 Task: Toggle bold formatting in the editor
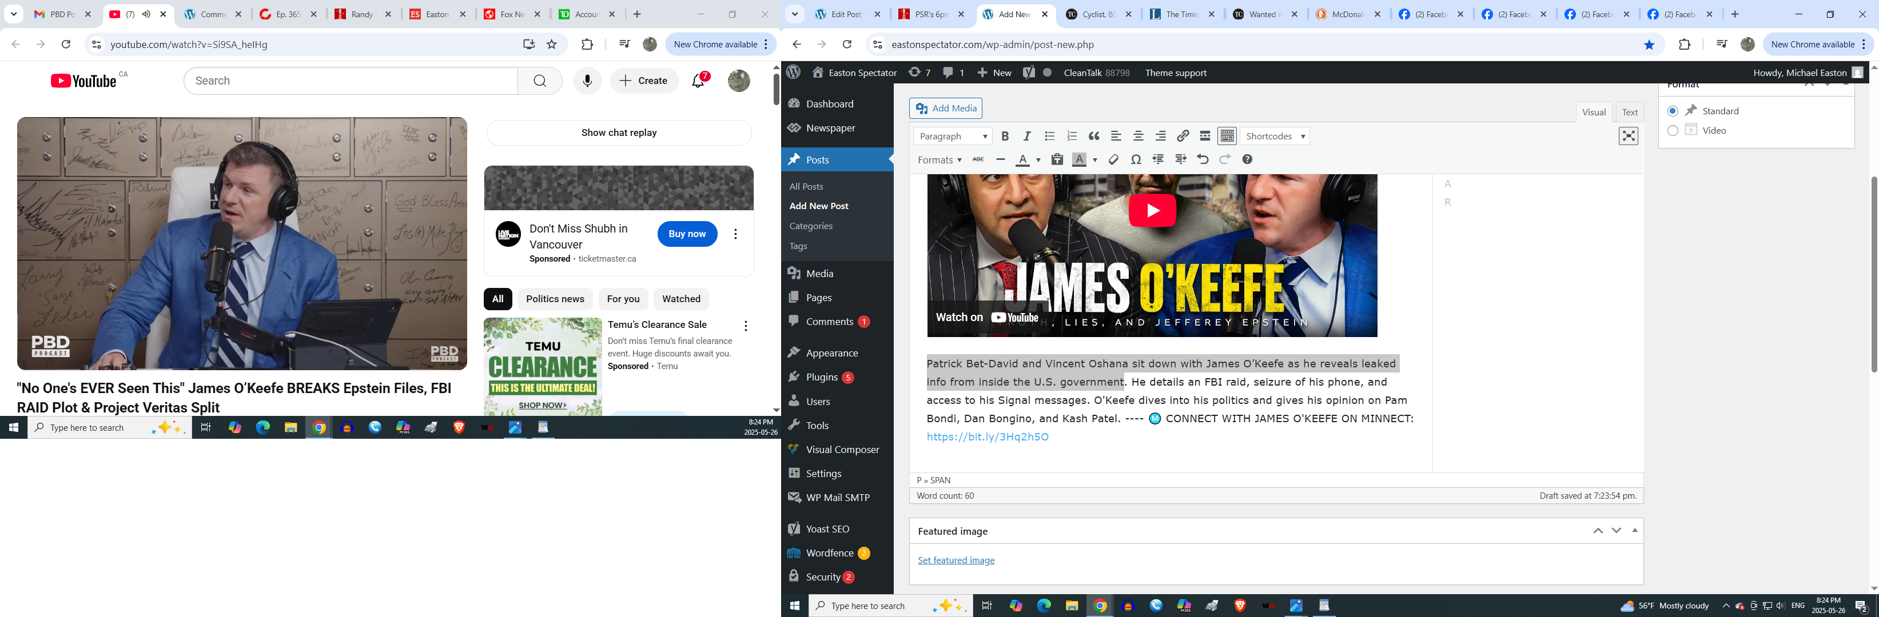[x=1005, y=136]
